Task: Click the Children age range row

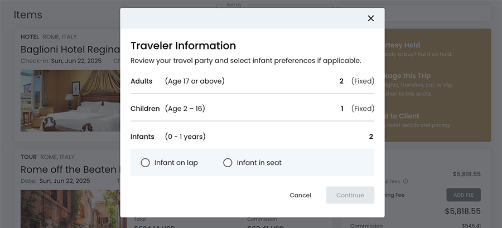Action: [252, 109]
